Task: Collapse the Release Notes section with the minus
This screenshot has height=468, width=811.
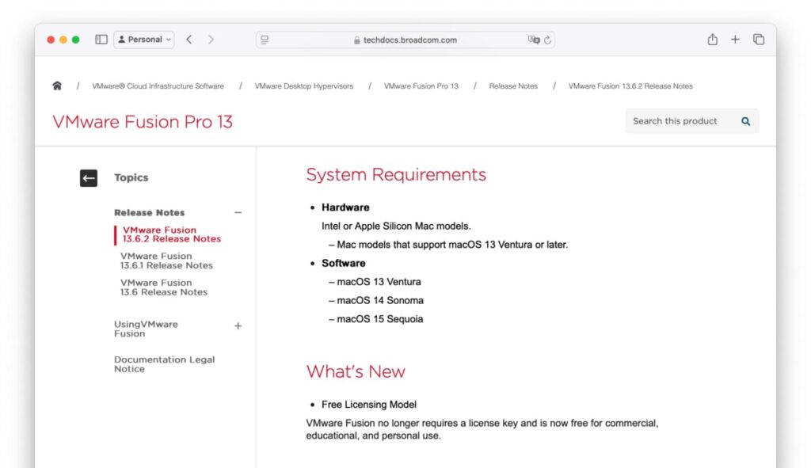Action: [238, 212]
